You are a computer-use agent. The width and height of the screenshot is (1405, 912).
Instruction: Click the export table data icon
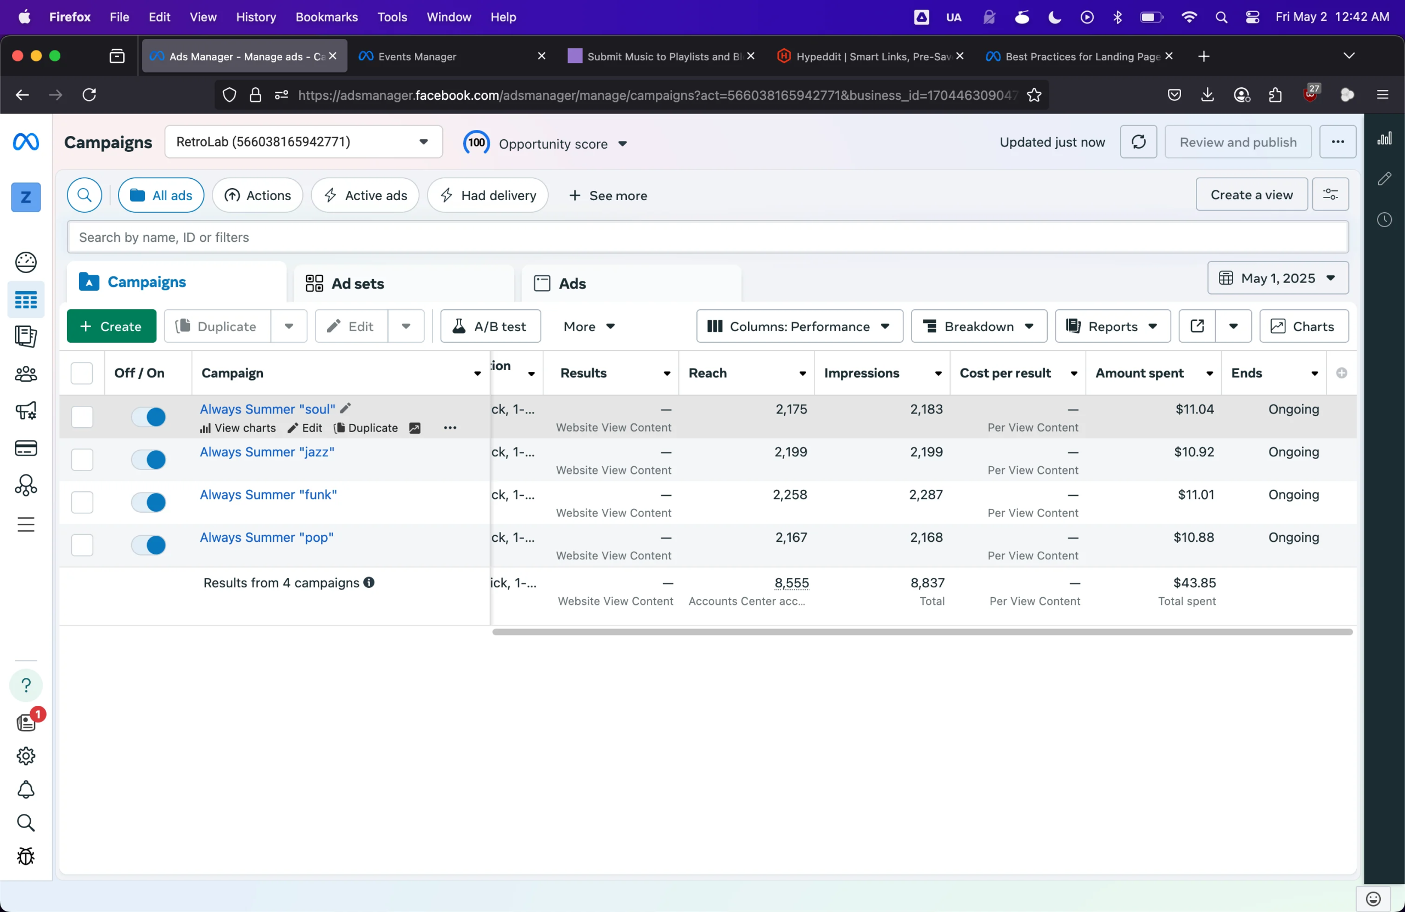coord(1196,326)
